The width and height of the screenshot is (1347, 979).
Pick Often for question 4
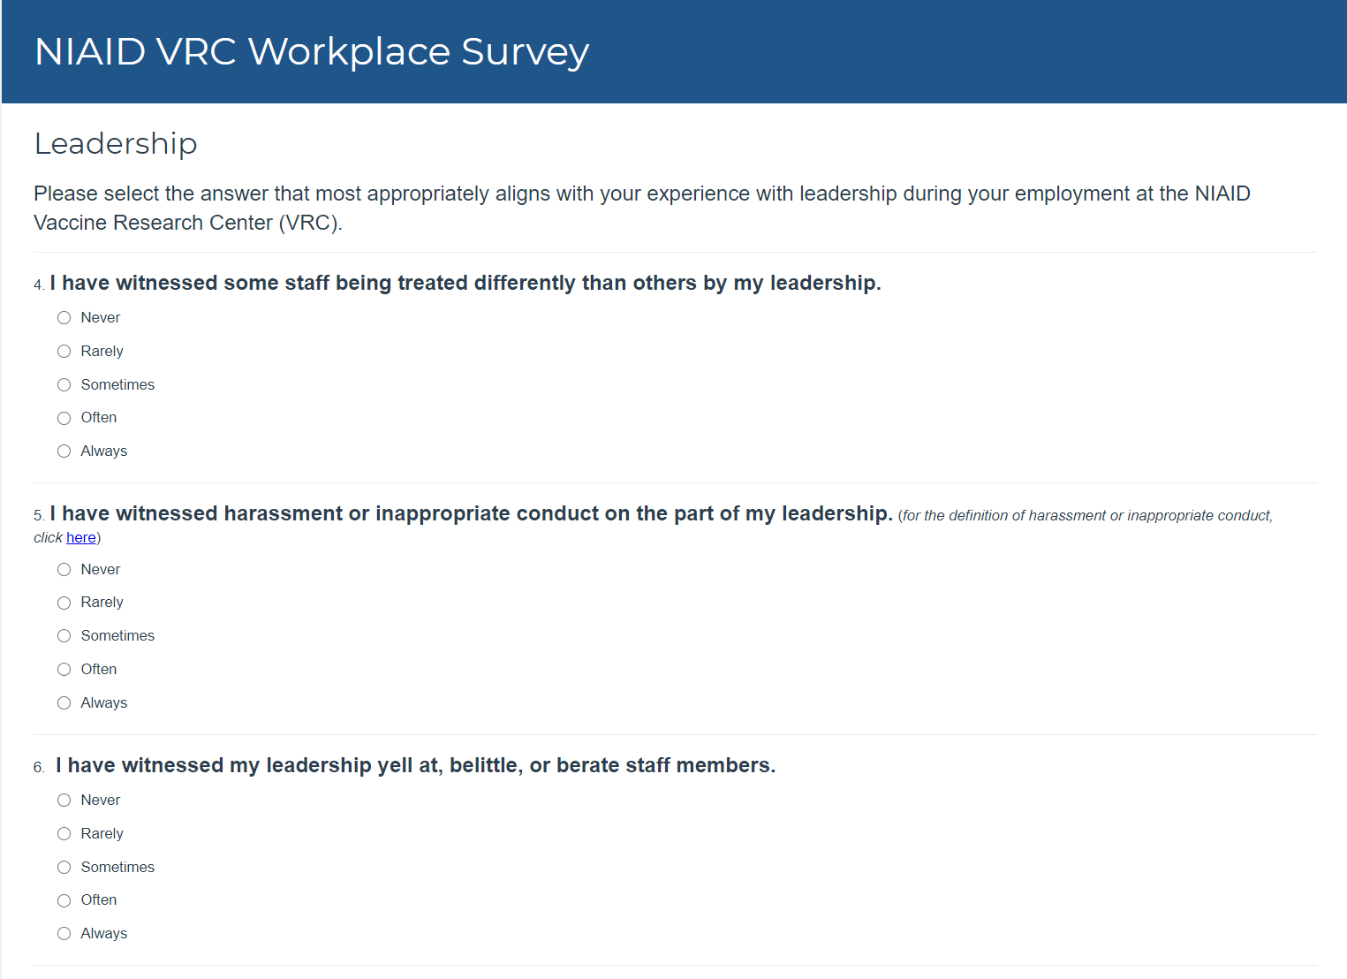pyautogui.click(x=64, y=418)
